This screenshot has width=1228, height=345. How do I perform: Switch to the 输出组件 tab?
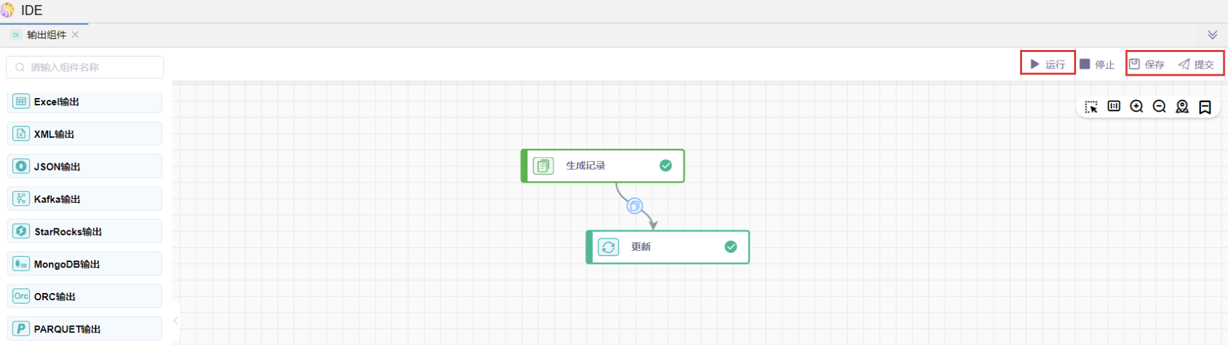tap(46, 35)
